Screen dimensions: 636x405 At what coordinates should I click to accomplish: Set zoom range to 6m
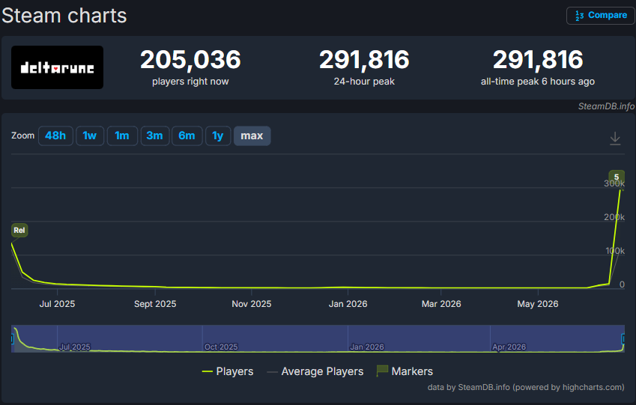coord(187,135)
